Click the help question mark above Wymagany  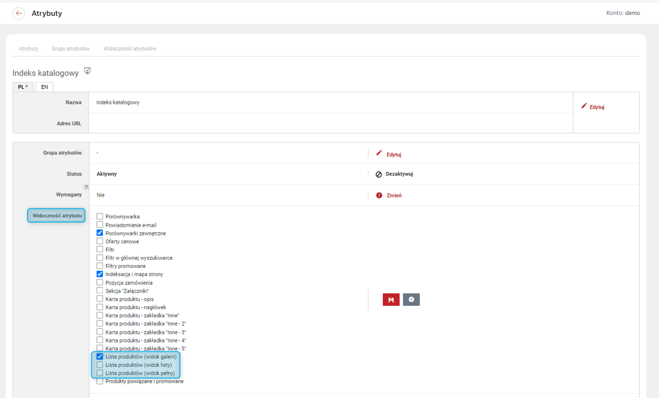click(86, 187)
